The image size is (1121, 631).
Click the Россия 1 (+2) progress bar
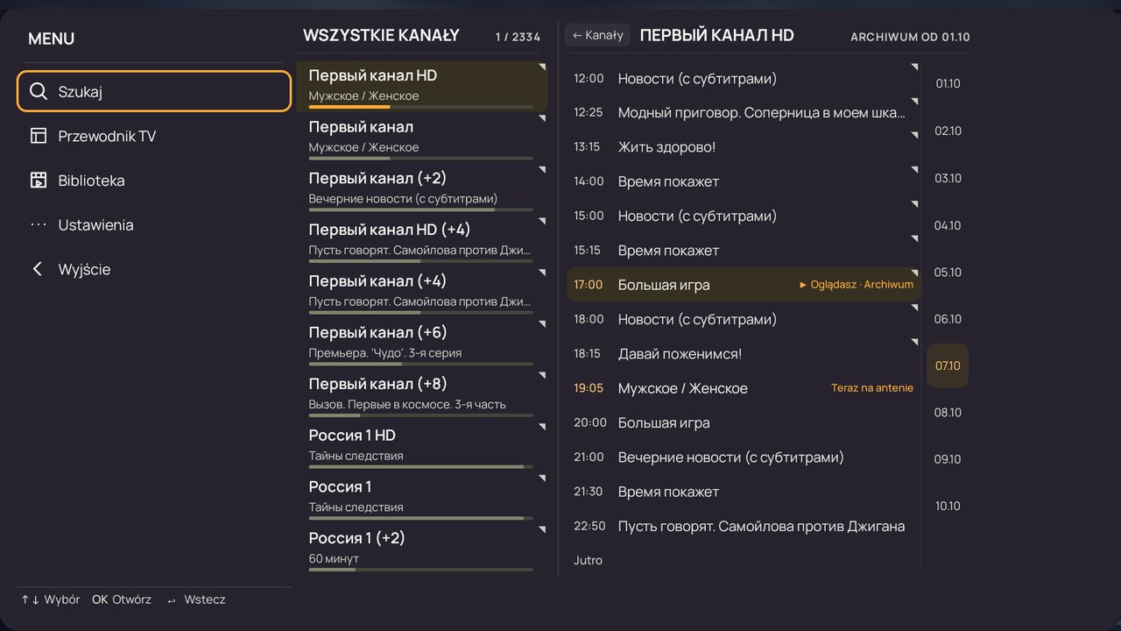(421, 570)
